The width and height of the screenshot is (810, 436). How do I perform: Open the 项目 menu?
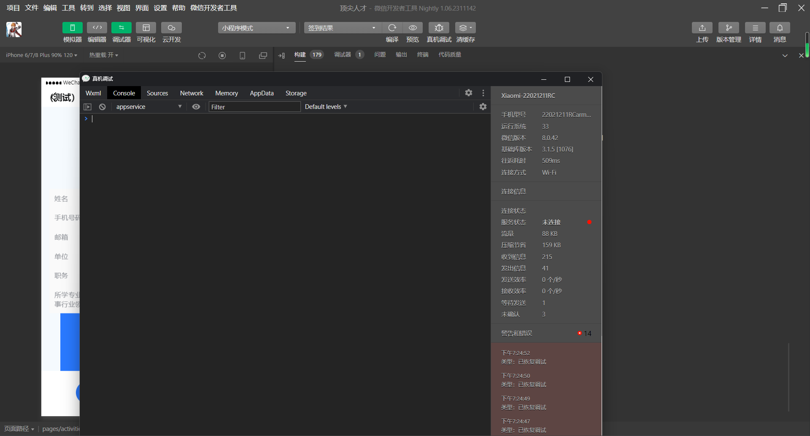13,8
